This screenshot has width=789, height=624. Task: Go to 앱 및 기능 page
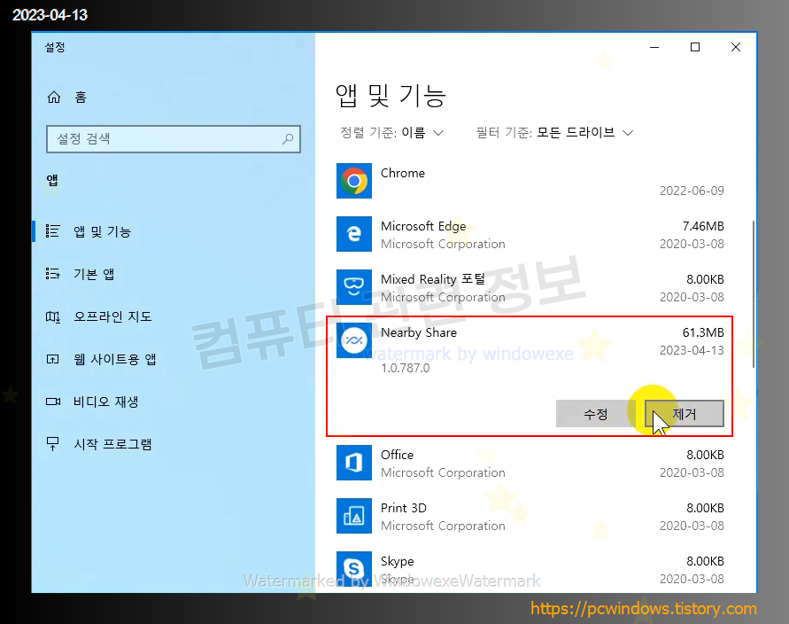coord(102,231)
